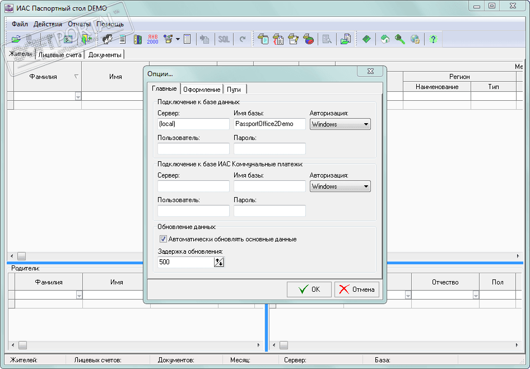530x369 pixels.
Task: Select the Пути tab in options
Action: [234, 89]
